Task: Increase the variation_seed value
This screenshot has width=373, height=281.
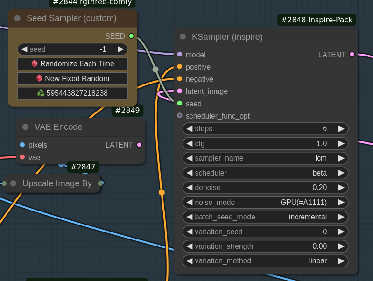Action: [341, 232]
